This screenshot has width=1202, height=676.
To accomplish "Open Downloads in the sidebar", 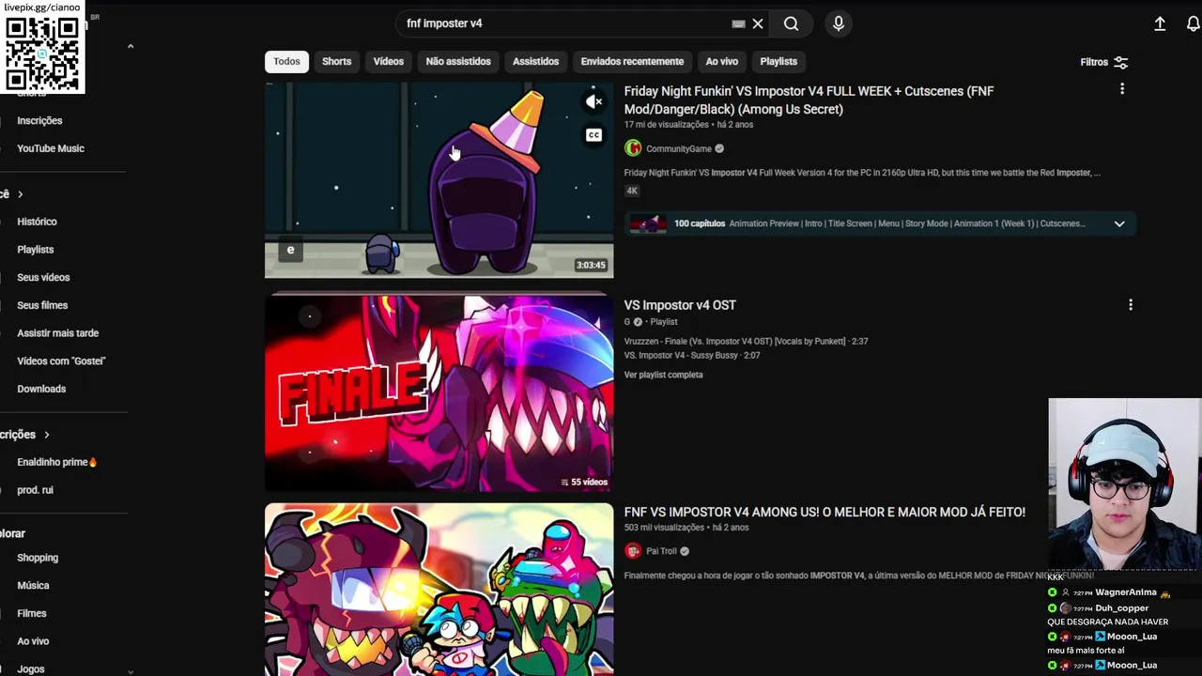I will [x=41, y=389].
